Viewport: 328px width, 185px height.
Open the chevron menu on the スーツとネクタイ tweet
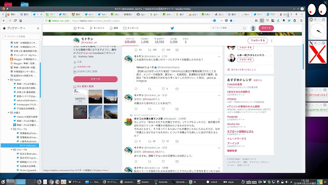(219, 57)
